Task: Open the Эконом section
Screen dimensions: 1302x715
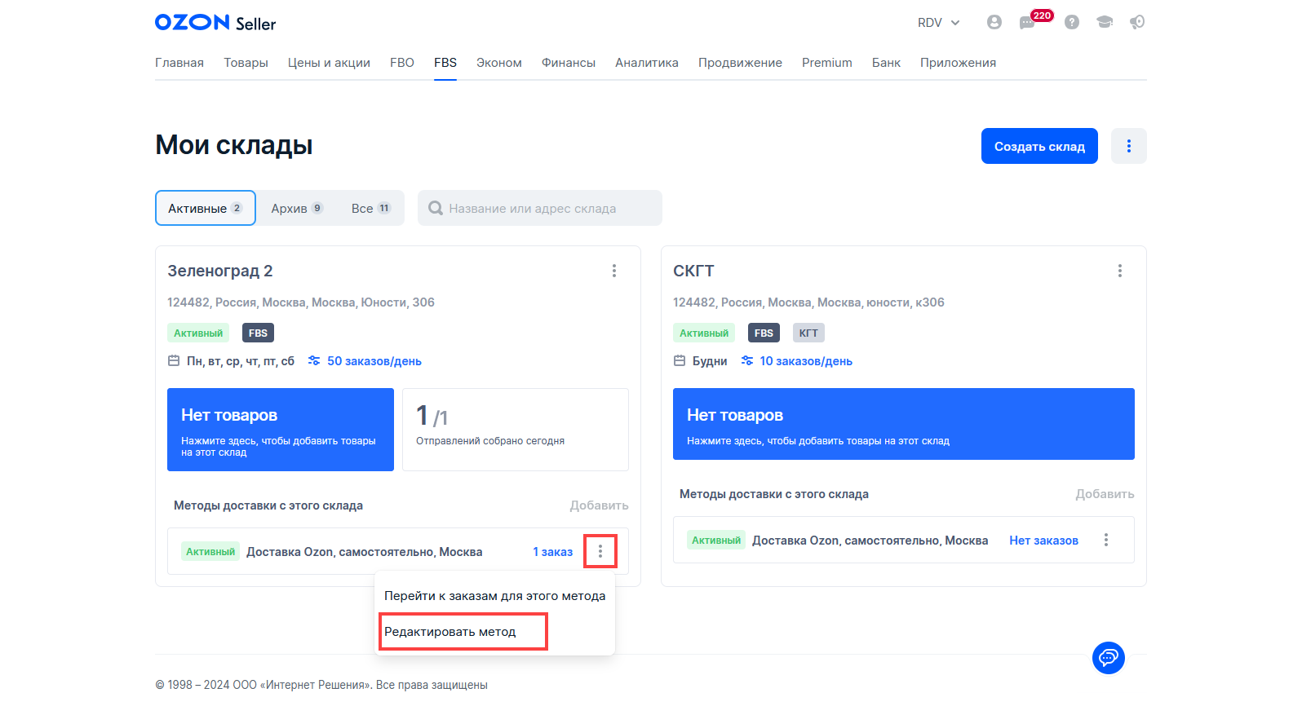Action: pos(499,63)
